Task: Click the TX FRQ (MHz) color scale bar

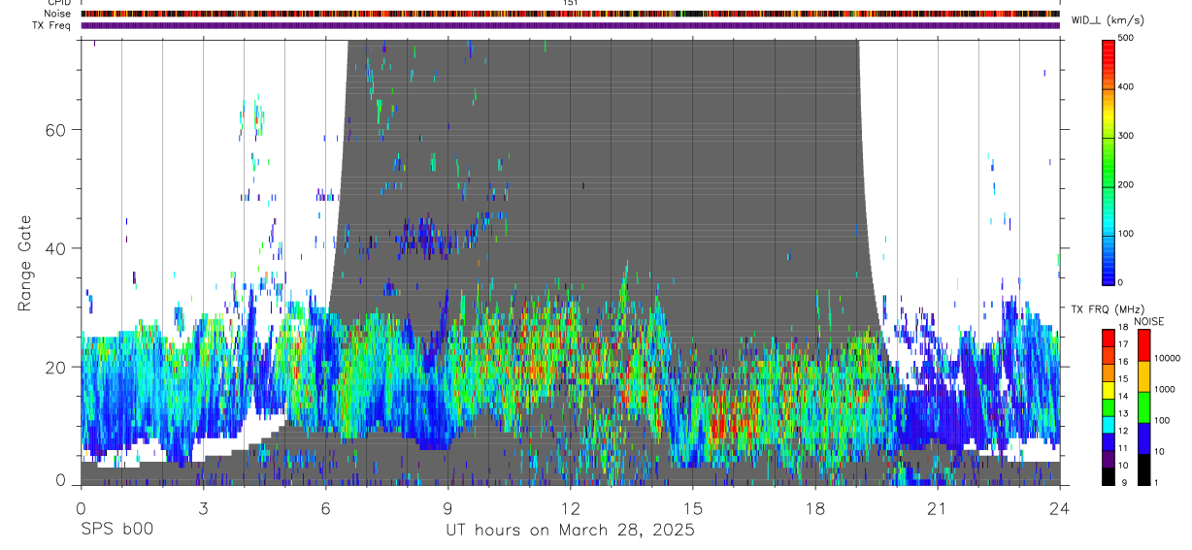Action: 1109,407
